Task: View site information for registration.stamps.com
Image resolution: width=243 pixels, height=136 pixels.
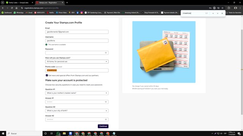Action: point(22,8)
